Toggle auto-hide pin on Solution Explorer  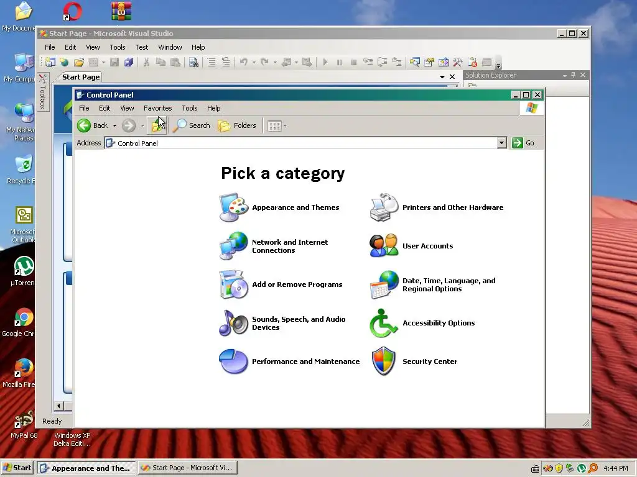tap(573, 75)
